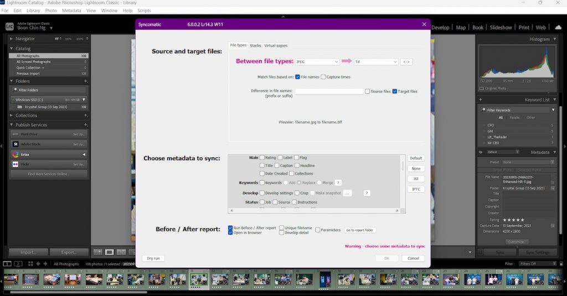567x296 pixels.
Task: Switch to Compare view icon in toolbar
Action: pos(121,252)
